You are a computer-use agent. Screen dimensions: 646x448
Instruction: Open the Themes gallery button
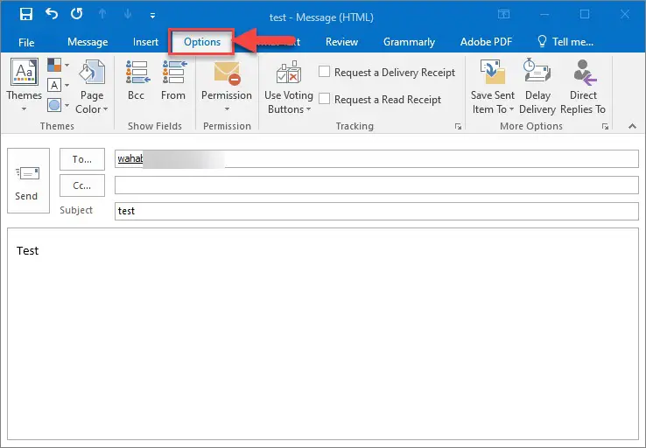click(24, 85)
